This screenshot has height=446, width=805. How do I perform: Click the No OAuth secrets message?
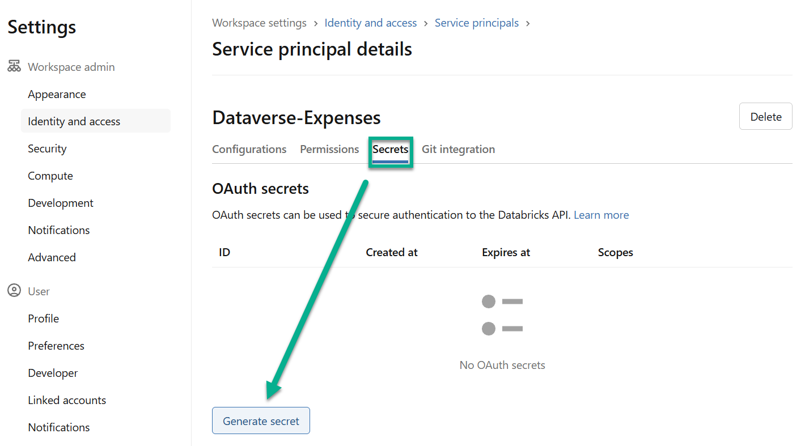(x=502, y=365)
